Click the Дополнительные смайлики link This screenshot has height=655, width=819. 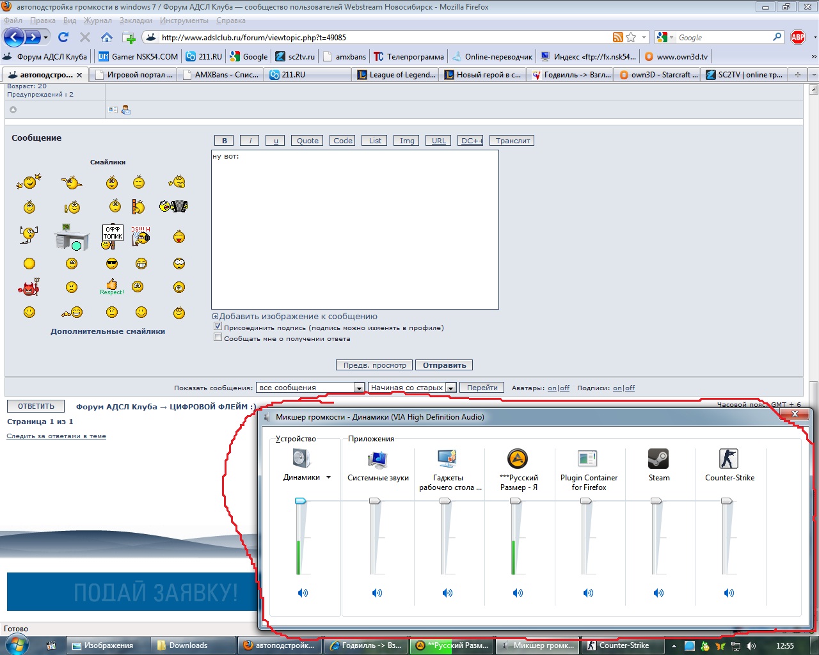click(x=107, y=331)
